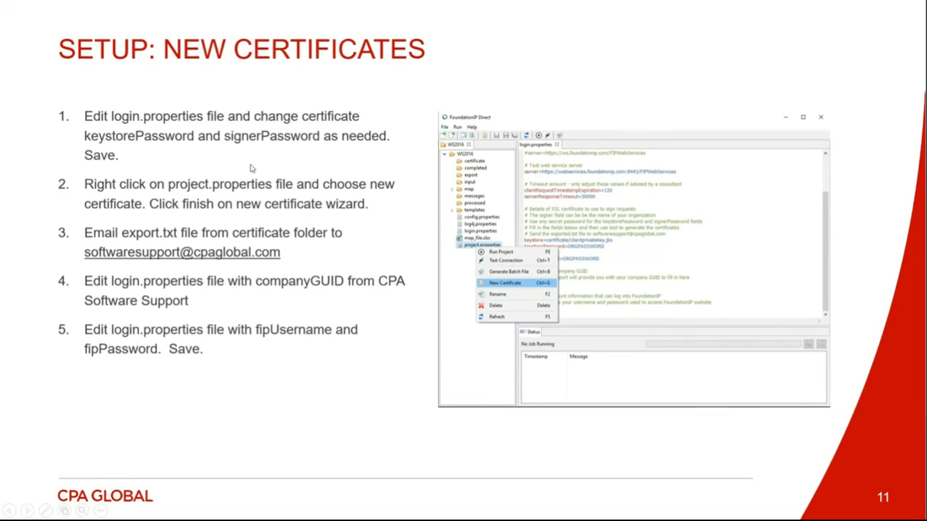Open the softwaresupport@cpaglobal.com email link
The image size is (927, 521).
coord(182,252)
